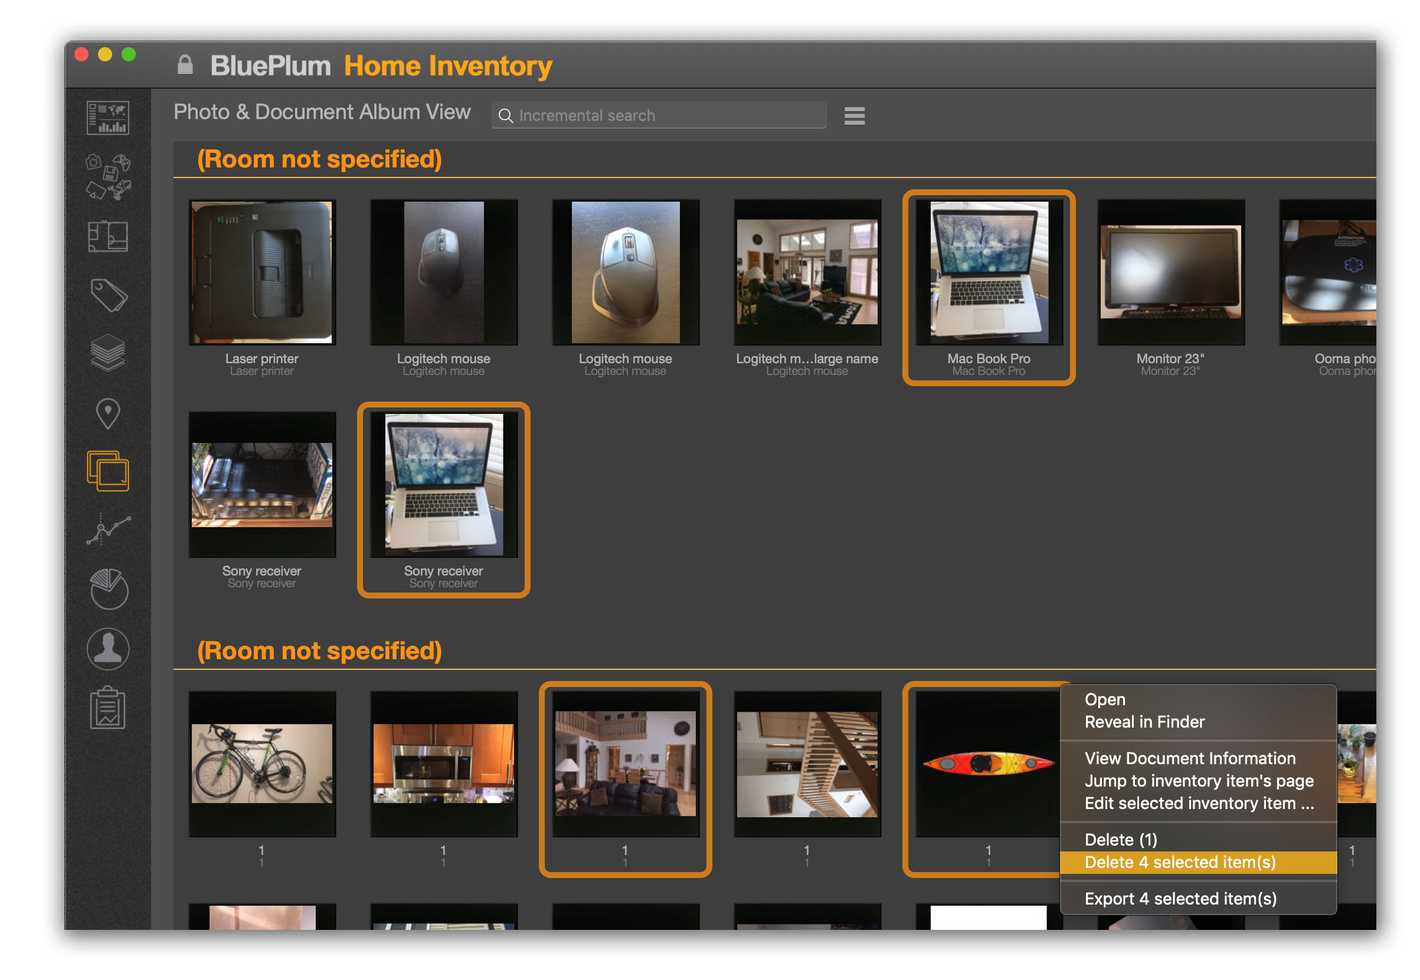The width and height of the screenshot is (1420, 980).
Task: Choose Jump to inventory item's page
Action: pos(1198,781)
